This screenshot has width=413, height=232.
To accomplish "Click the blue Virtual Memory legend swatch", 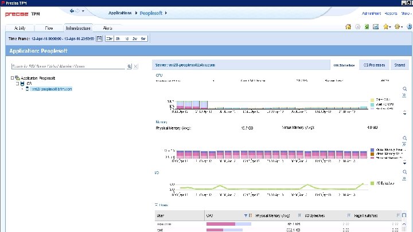I will (372, 150).
